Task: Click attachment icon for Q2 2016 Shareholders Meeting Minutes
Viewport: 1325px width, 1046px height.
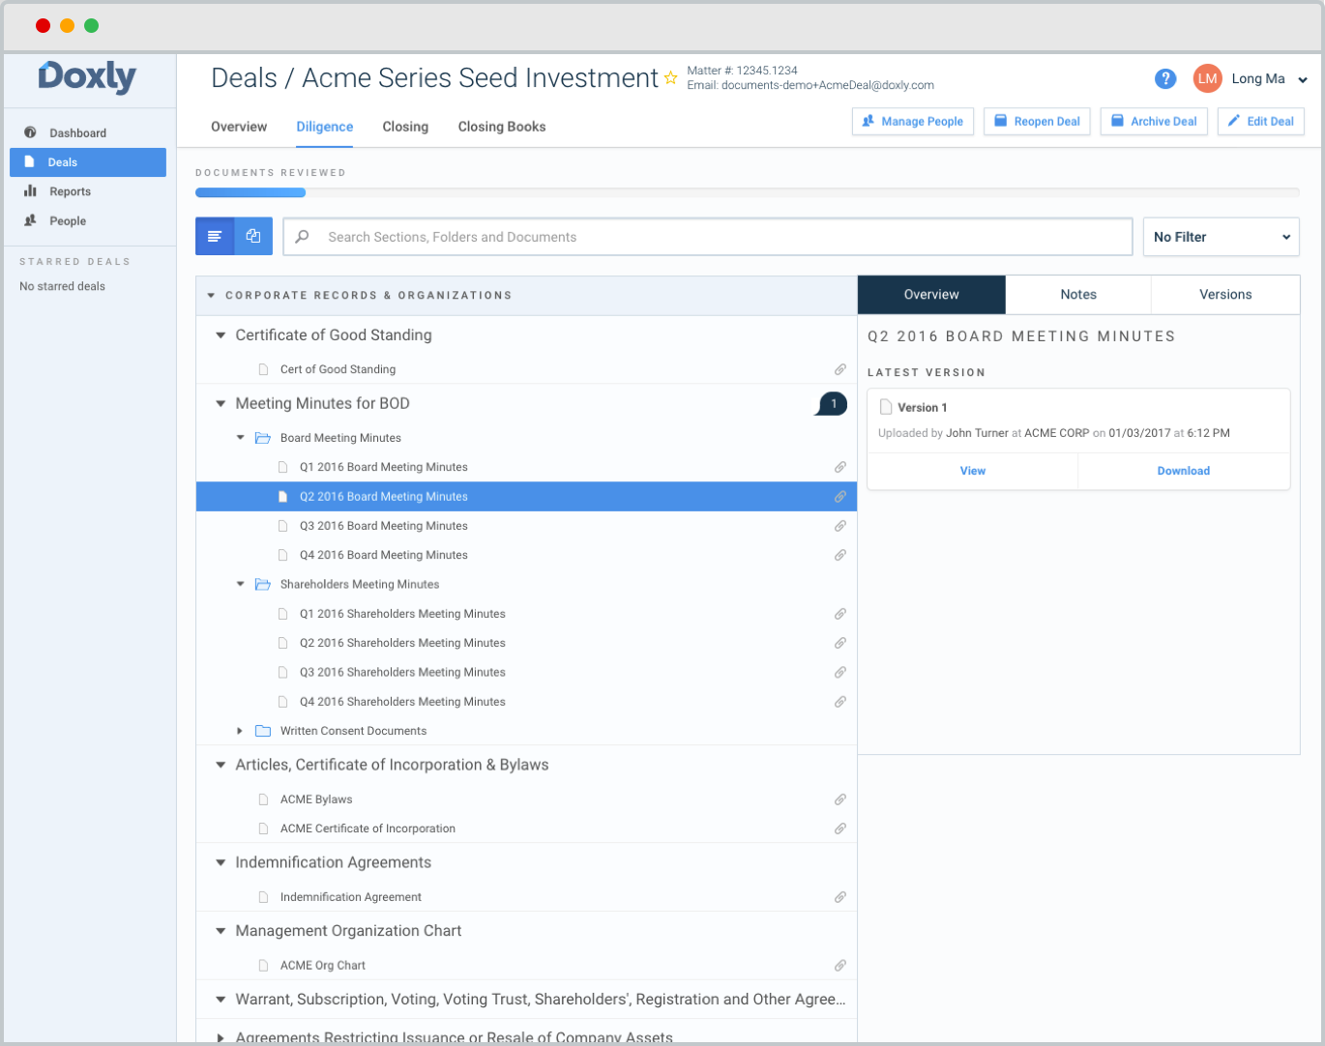Action: pos(840,643)
